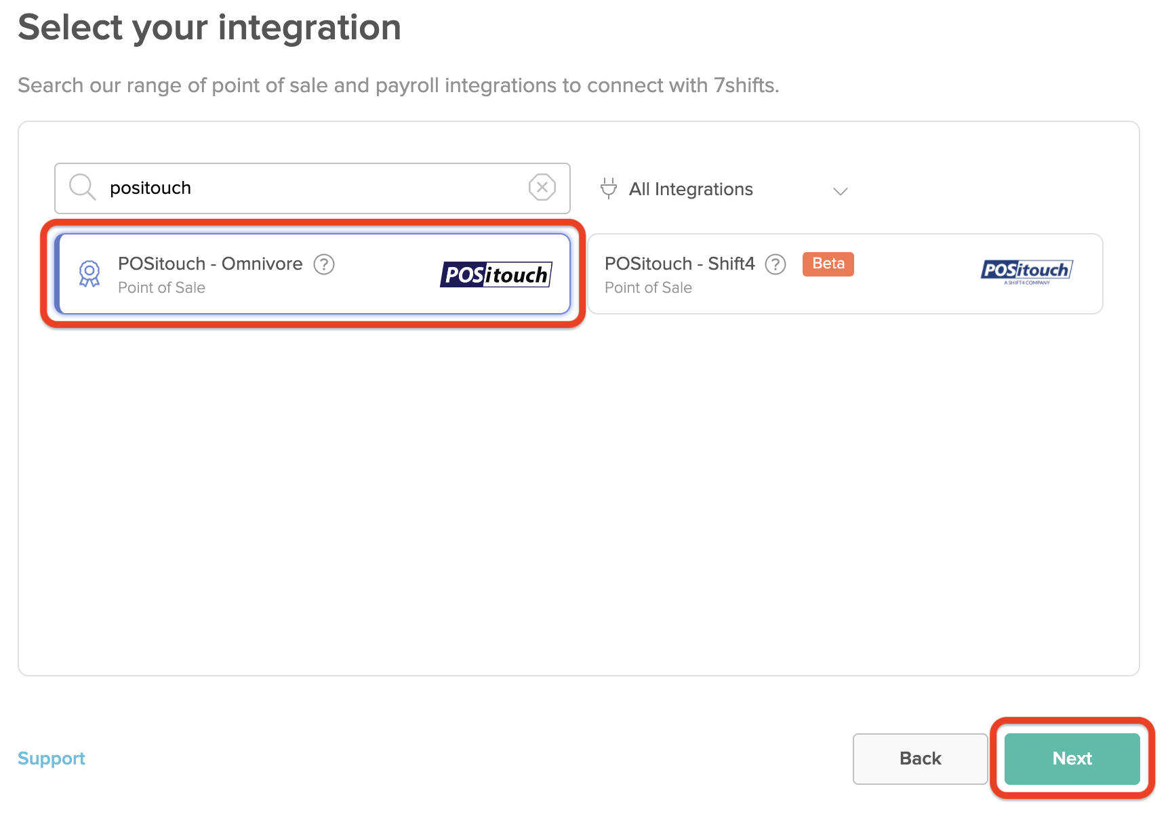Focus the integration search field

[x=312, y=188]
